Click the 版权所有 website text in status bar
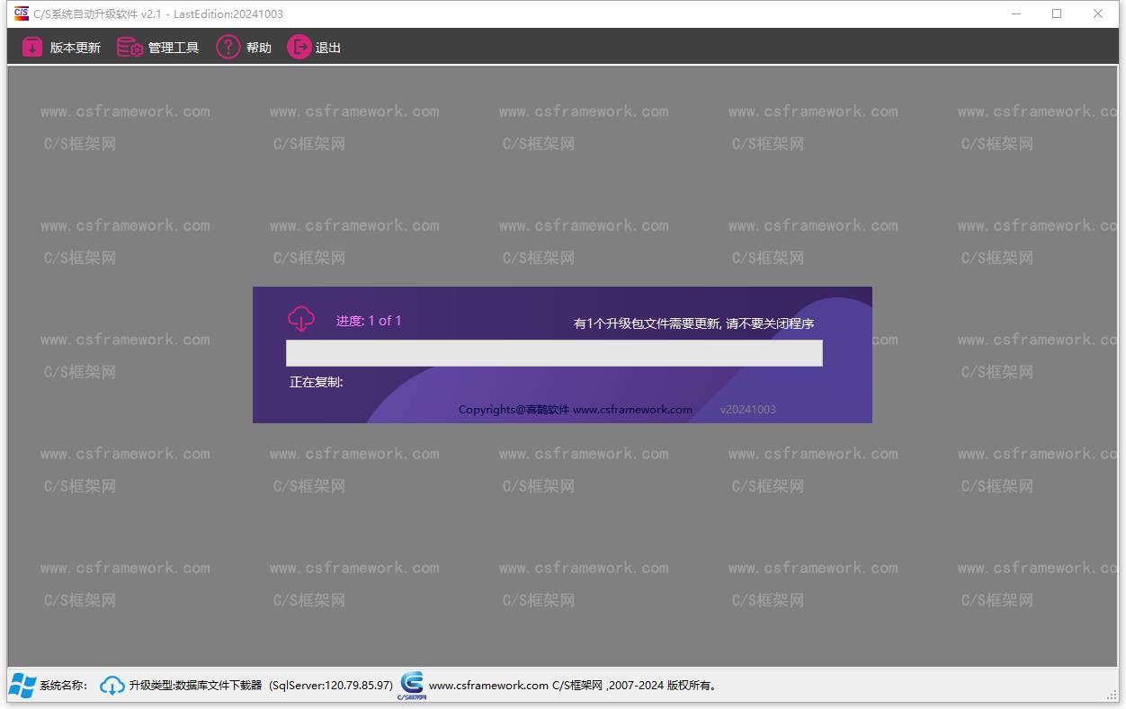The height and width of the screenshot is (709, 1126). pyautogui.click(x=573, y=686)
